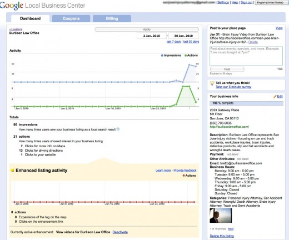Click the lightbulb survey icon
289x240 pixels.
pos(212,83)
